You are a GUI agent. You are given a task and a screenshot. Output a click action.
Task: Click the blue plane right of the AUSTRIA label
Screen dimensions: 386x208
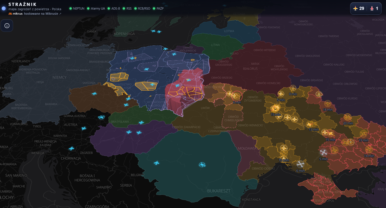tap(84, 128)
